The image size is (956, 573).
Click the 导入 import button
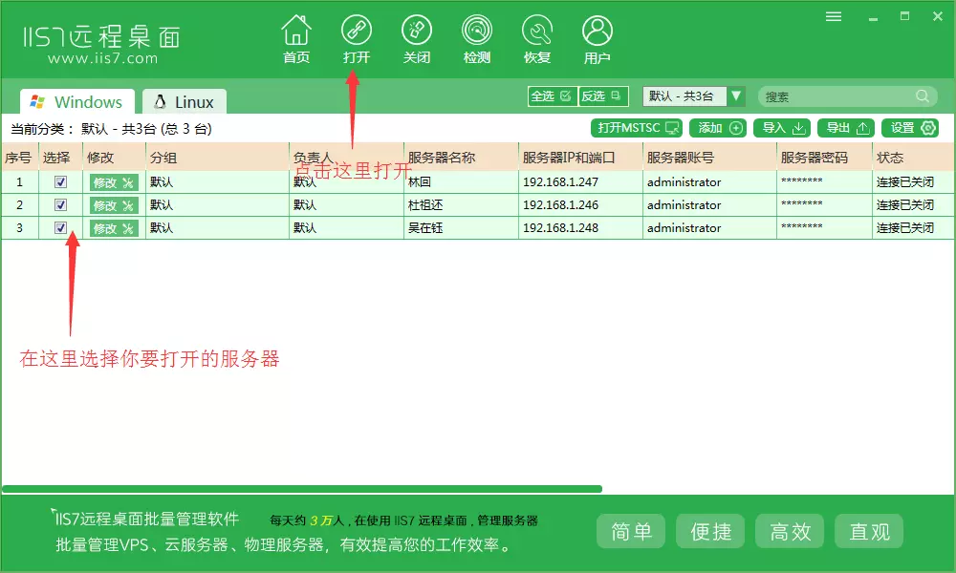coord(782,128)
